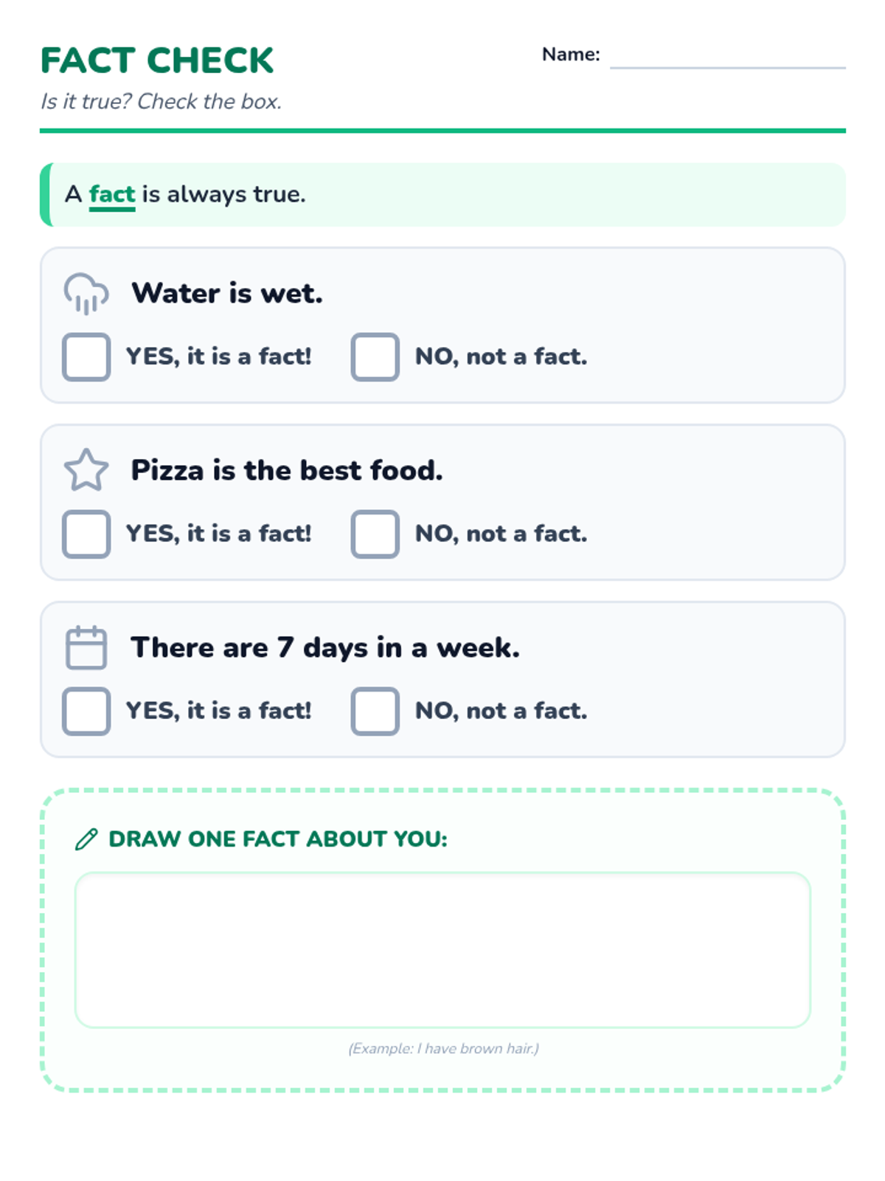Check NO for Water is wet
885x1181 pixels.
click(375, 357)
